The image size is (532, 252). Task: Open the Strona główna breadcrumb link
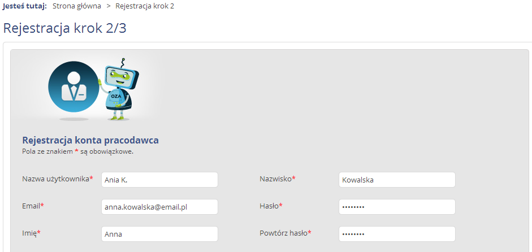(77, 6)
